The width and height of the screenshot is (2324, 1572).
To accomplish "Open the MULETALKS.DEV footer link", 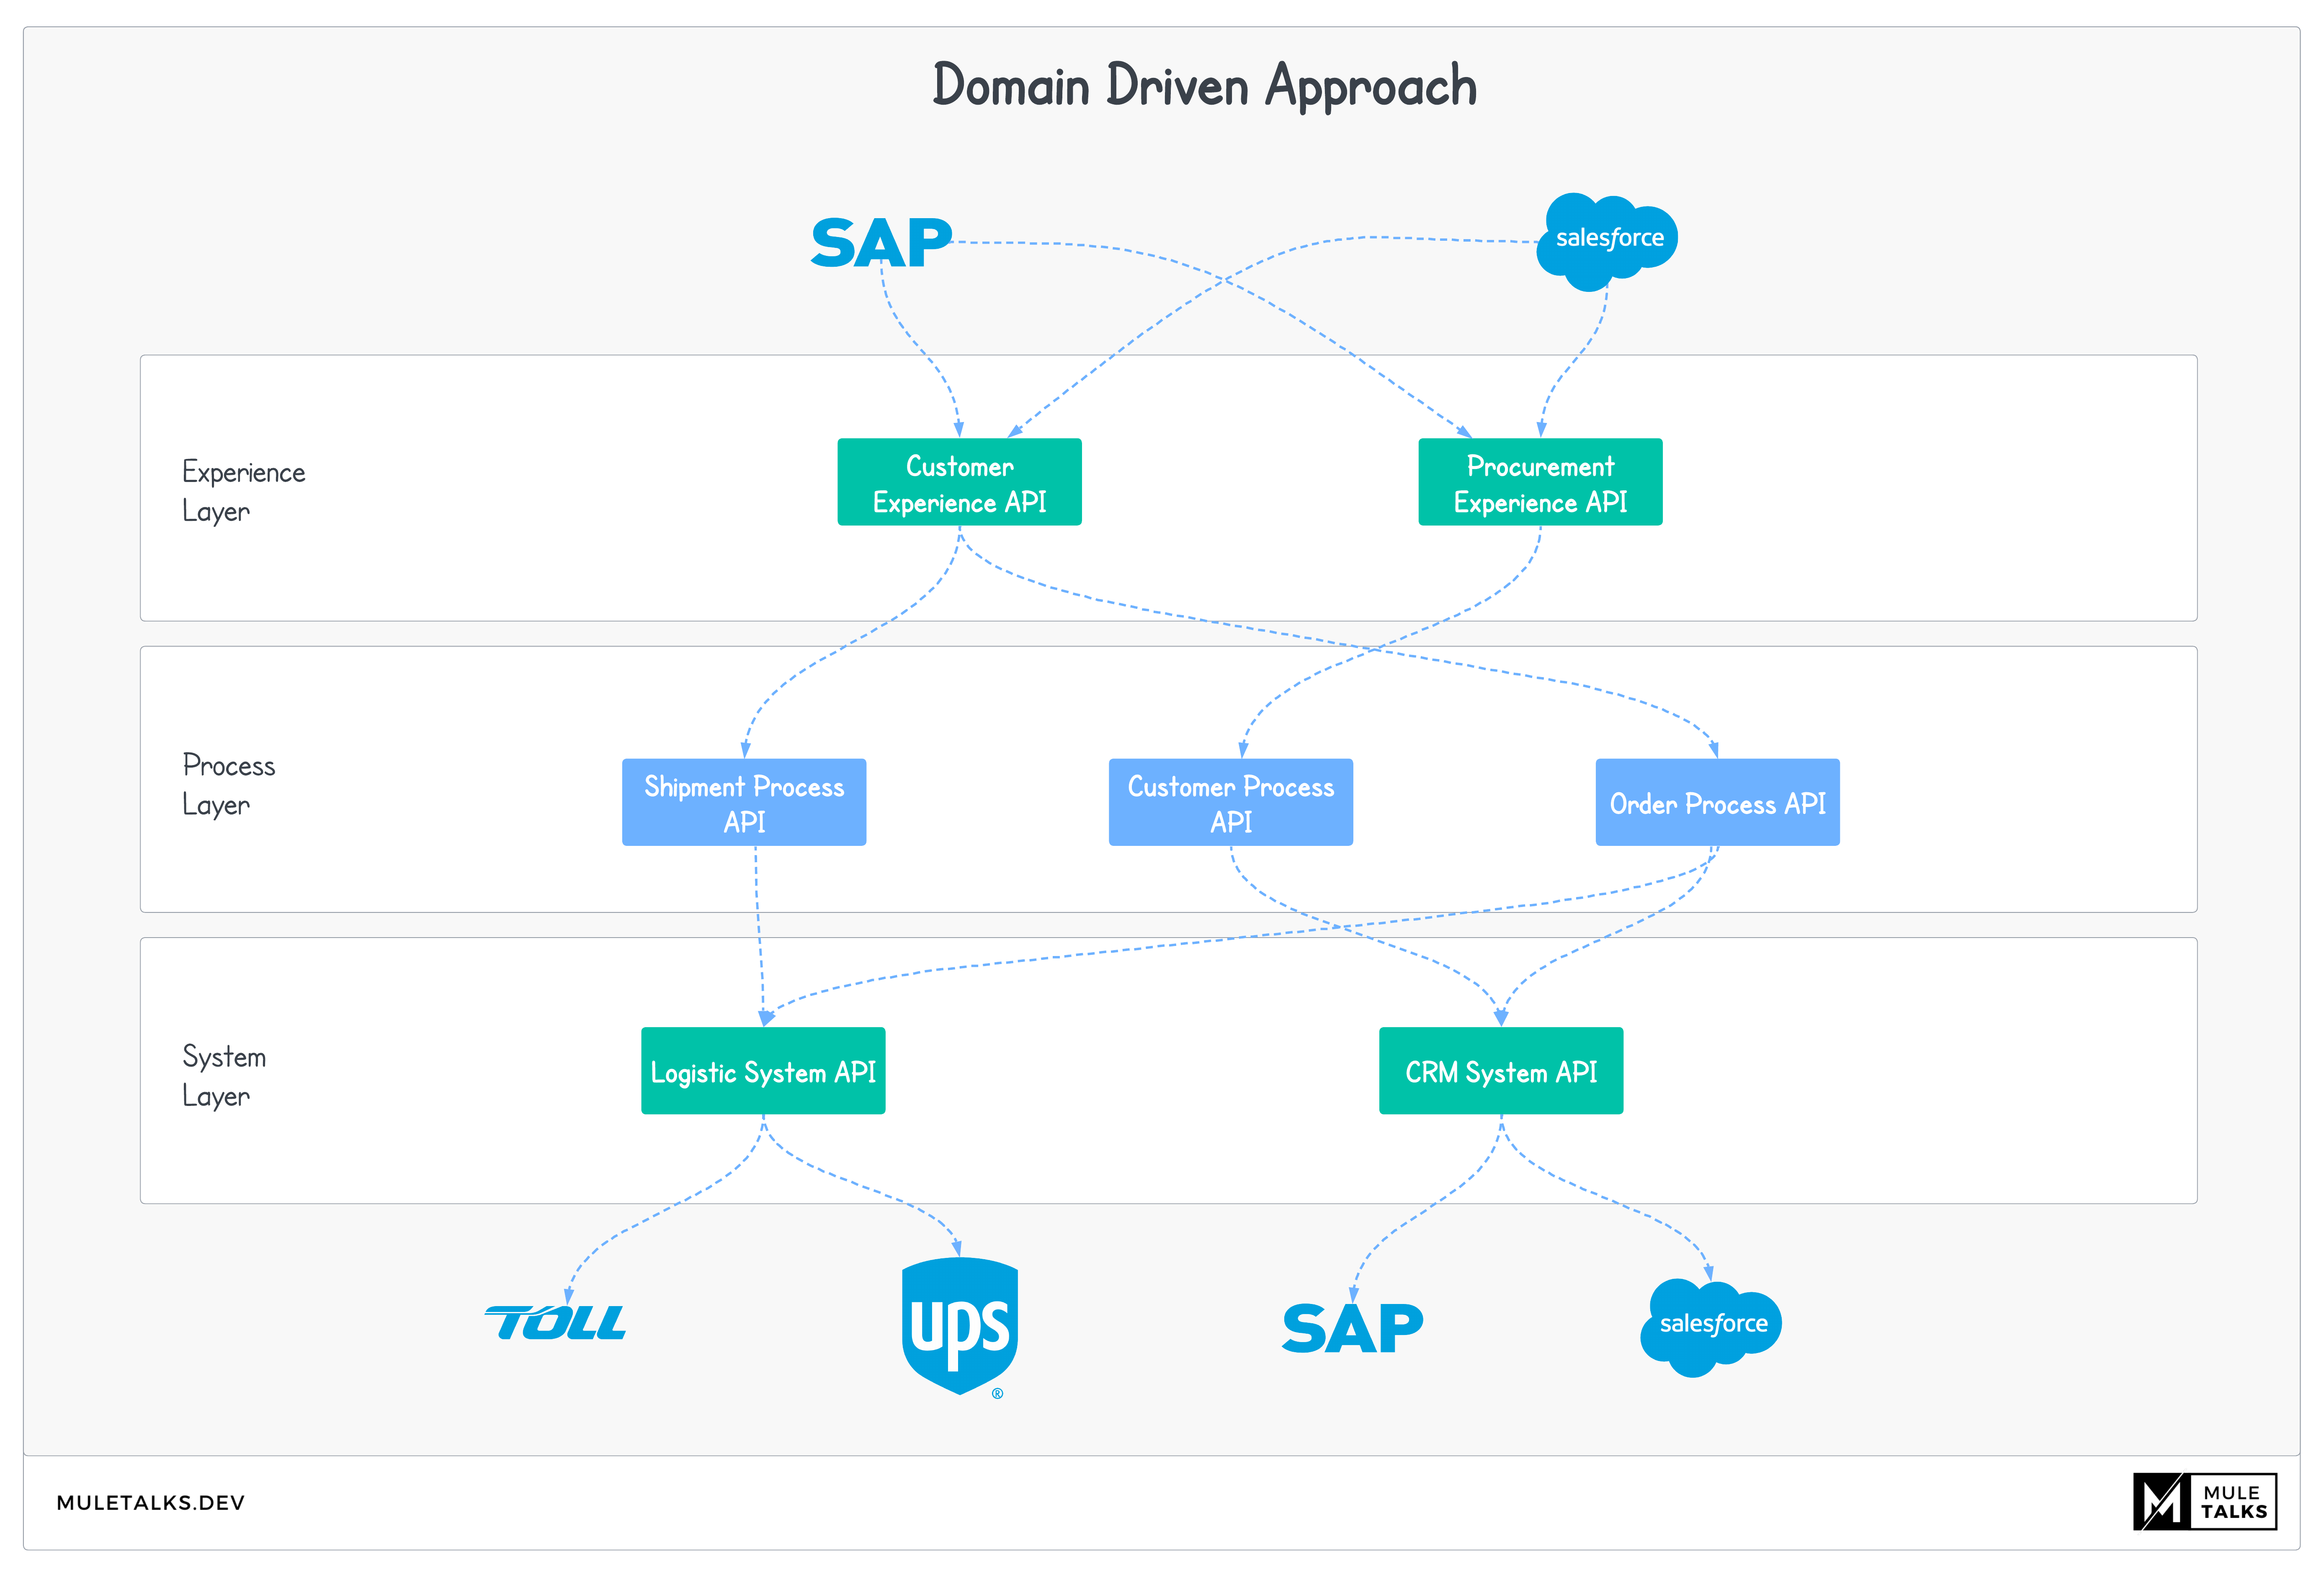I will 151,1502.
